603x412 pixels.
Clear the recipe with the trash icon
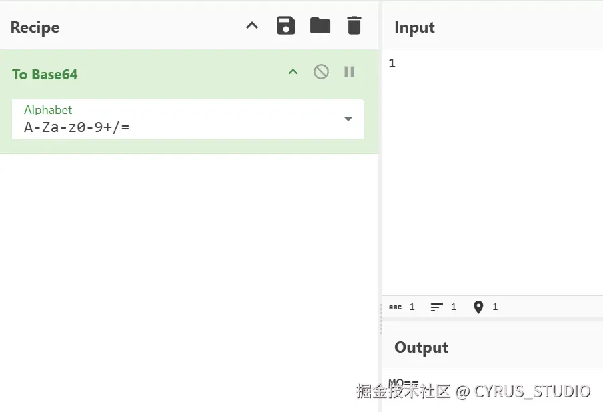pos(354,25)
